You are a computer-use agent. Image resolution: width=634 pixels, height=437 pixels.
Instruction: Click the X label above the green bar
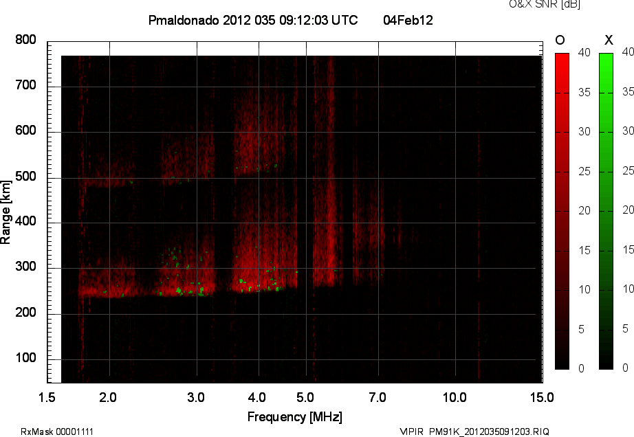point(608,41)
